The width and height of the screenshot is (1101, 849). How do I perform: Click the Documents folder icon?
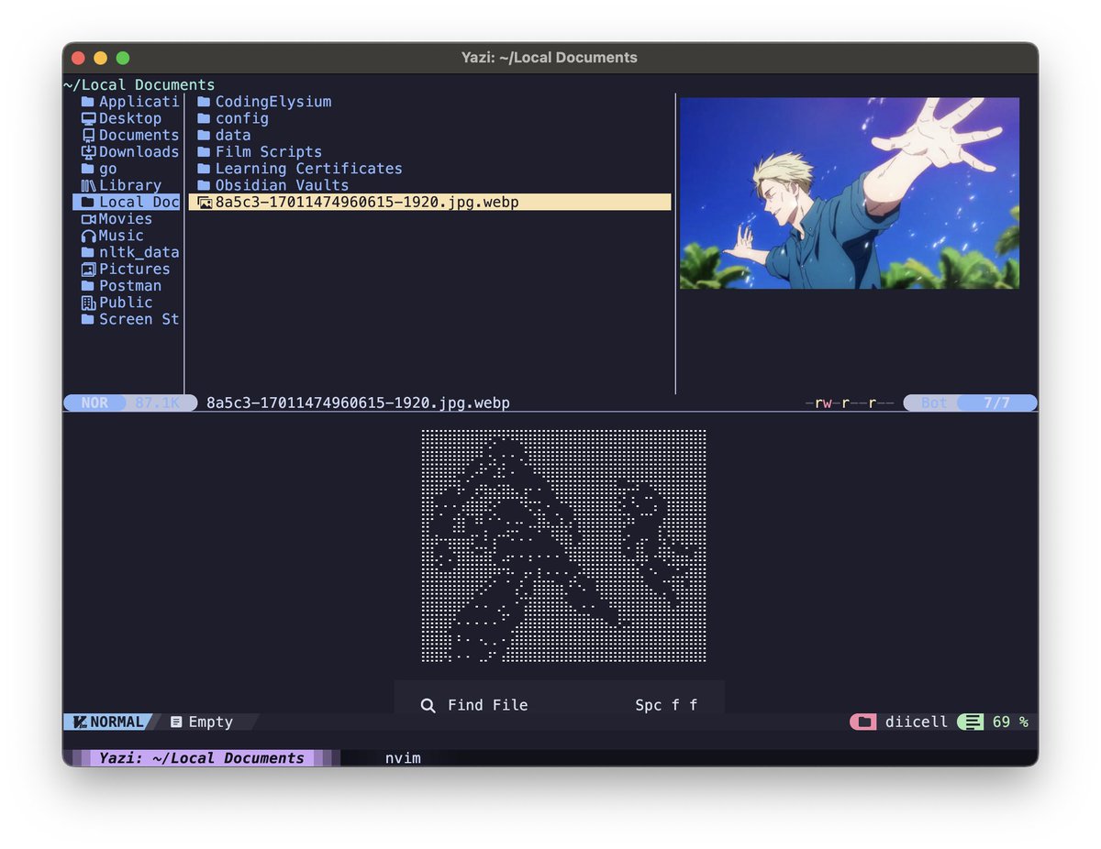[88, 135]
